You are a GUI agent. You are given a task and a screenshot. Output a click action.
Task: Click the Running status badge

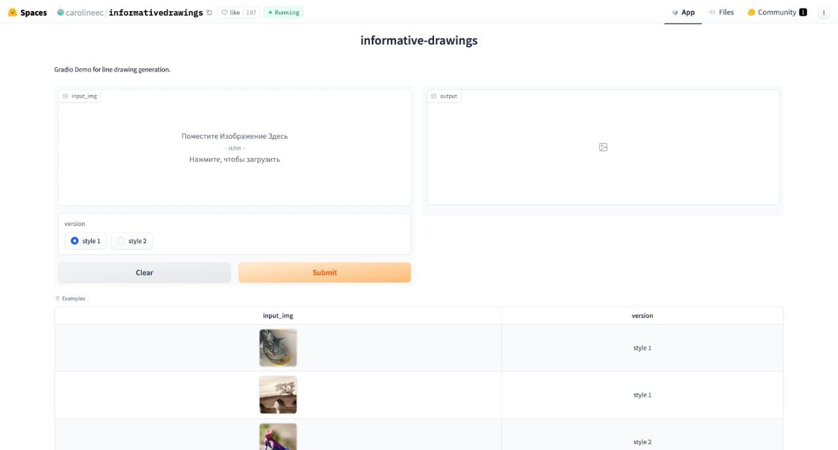(283, 12)
